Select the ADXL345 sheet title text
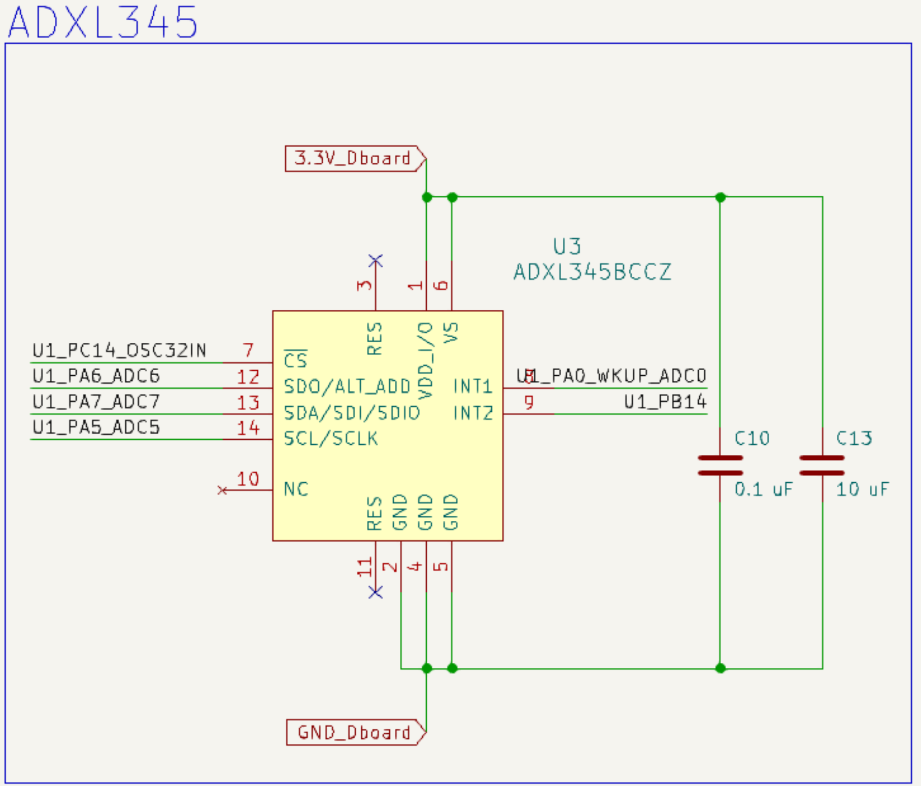921x786 pixels. pyautogui.click(x=103, y=22)
